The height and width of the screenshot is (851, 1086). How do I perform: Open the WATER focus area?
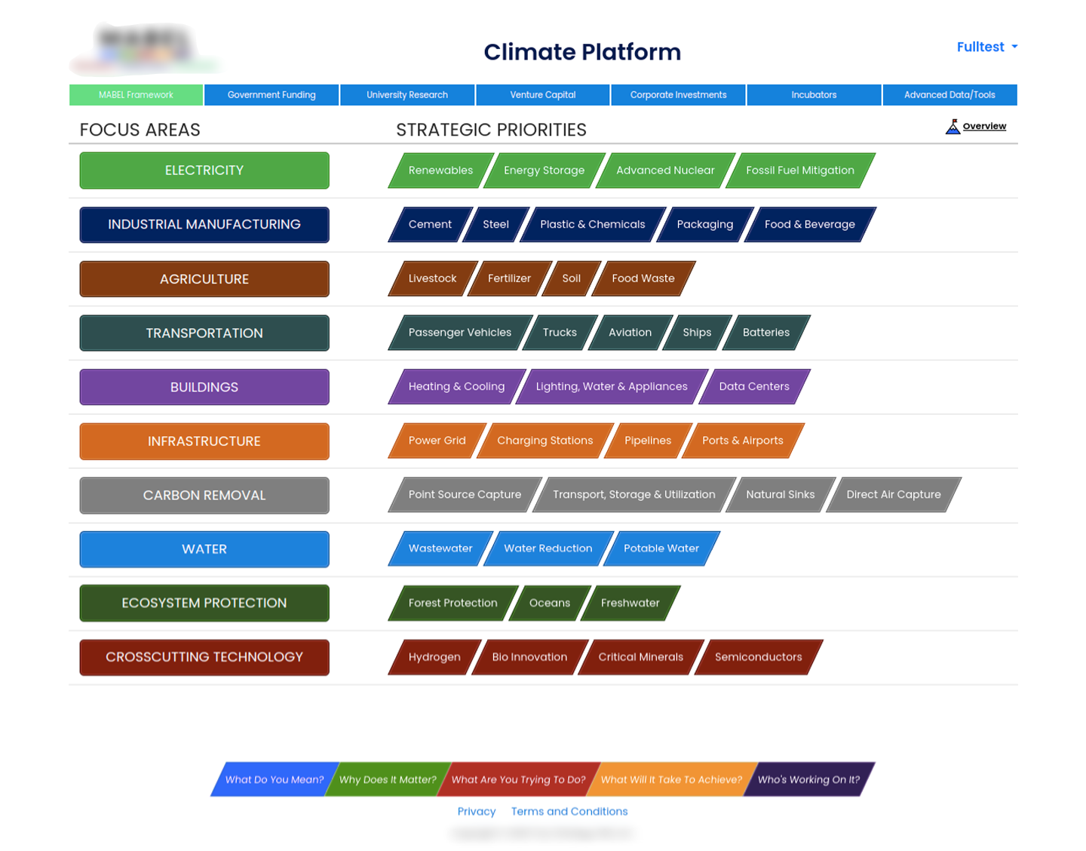click(204, 549)
